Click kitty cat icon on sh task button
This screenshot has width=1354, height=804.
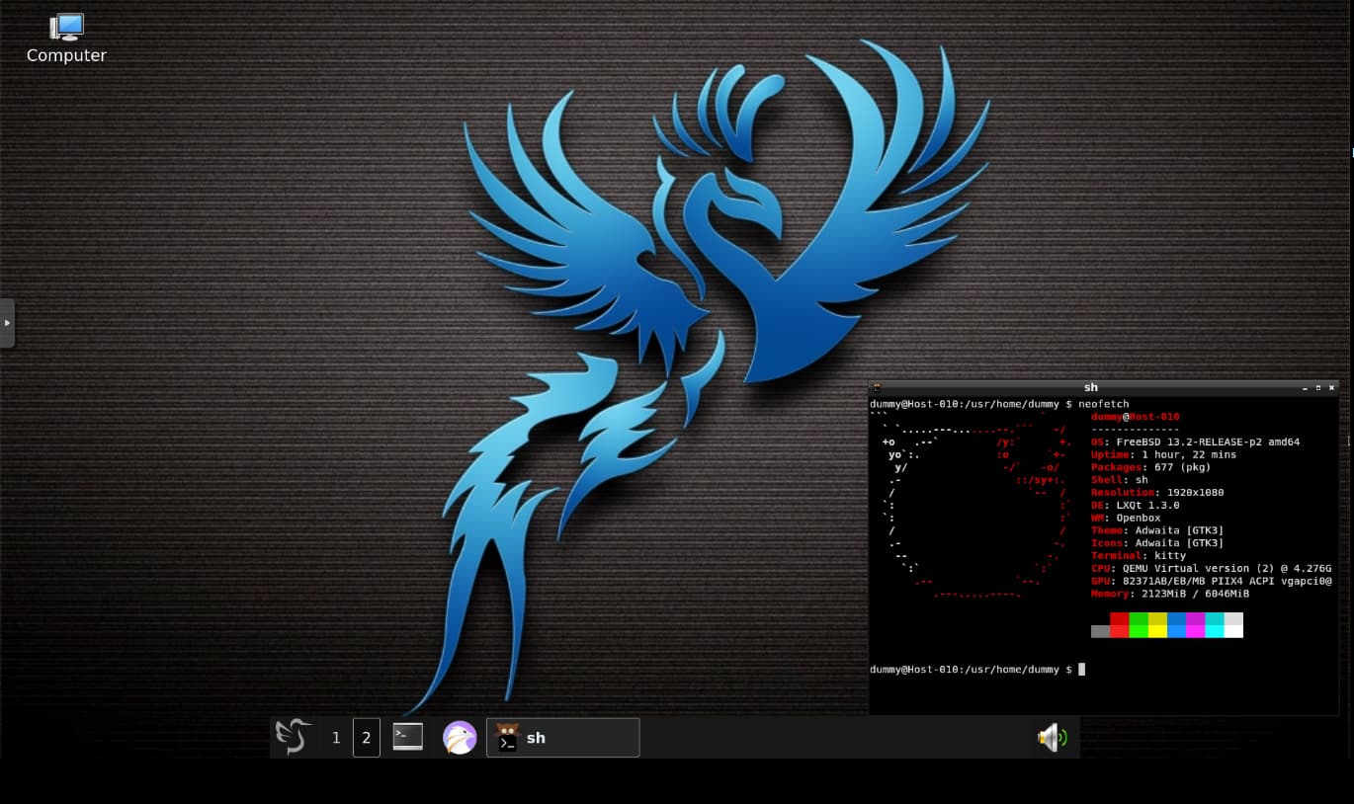point(507,737)
